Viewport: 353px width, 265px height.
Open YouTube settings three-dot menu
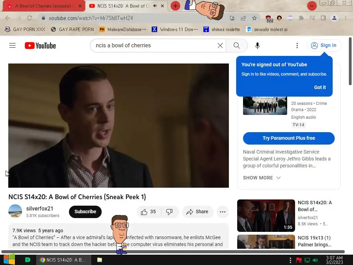point(297,46)
